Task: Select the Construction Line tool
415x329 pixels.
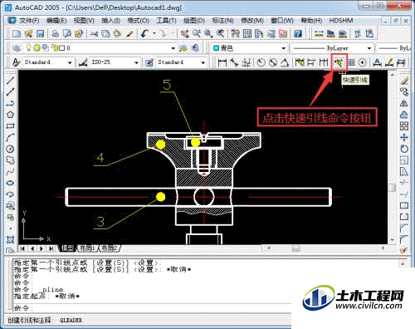Action: 10,92
